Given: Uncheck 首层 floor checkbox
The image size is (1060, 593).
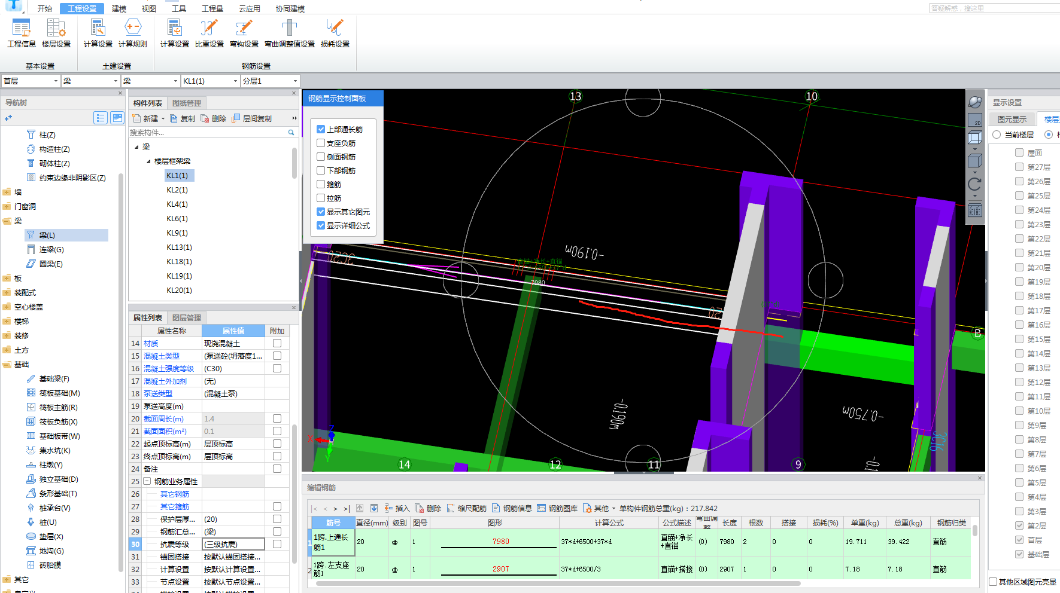Looking at the screenshot, I should click(1019, 540).
